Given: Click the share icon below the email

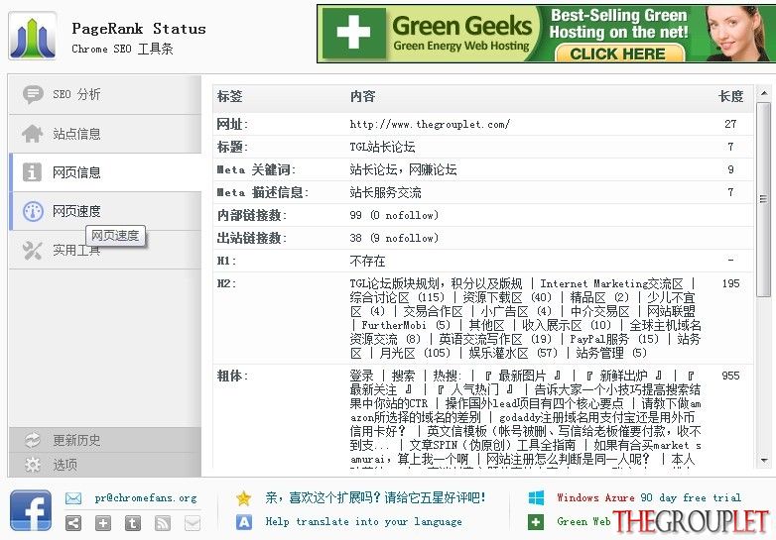Looking at the screenshot, I should (x=73, y=523).
